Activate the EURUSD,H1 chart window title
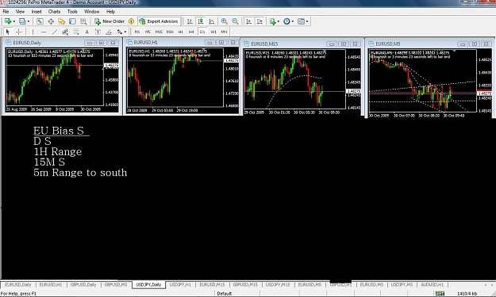The width and height of the screenshot is (496, 297). (x=145, y=42)
